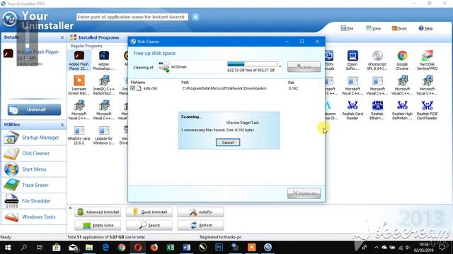The image size is (453, 254).
Task: Select Adobe Flash Player program icon
Action: tap(79, 60)
